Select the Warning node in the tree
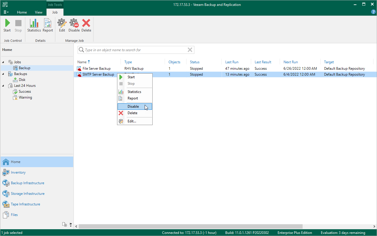377x236 pixels. [x=25, y=97]
